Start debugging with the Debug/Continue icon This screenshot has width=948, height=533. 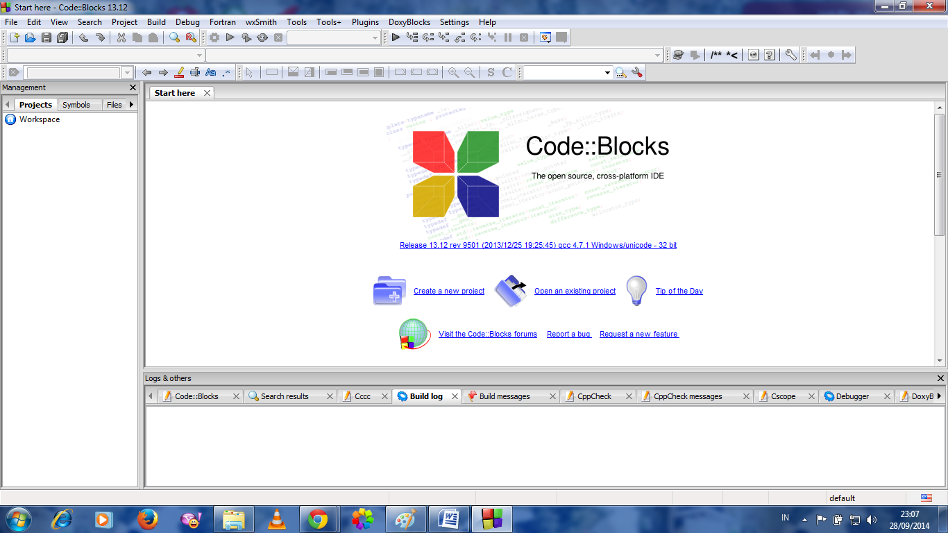tap(396, 37)
